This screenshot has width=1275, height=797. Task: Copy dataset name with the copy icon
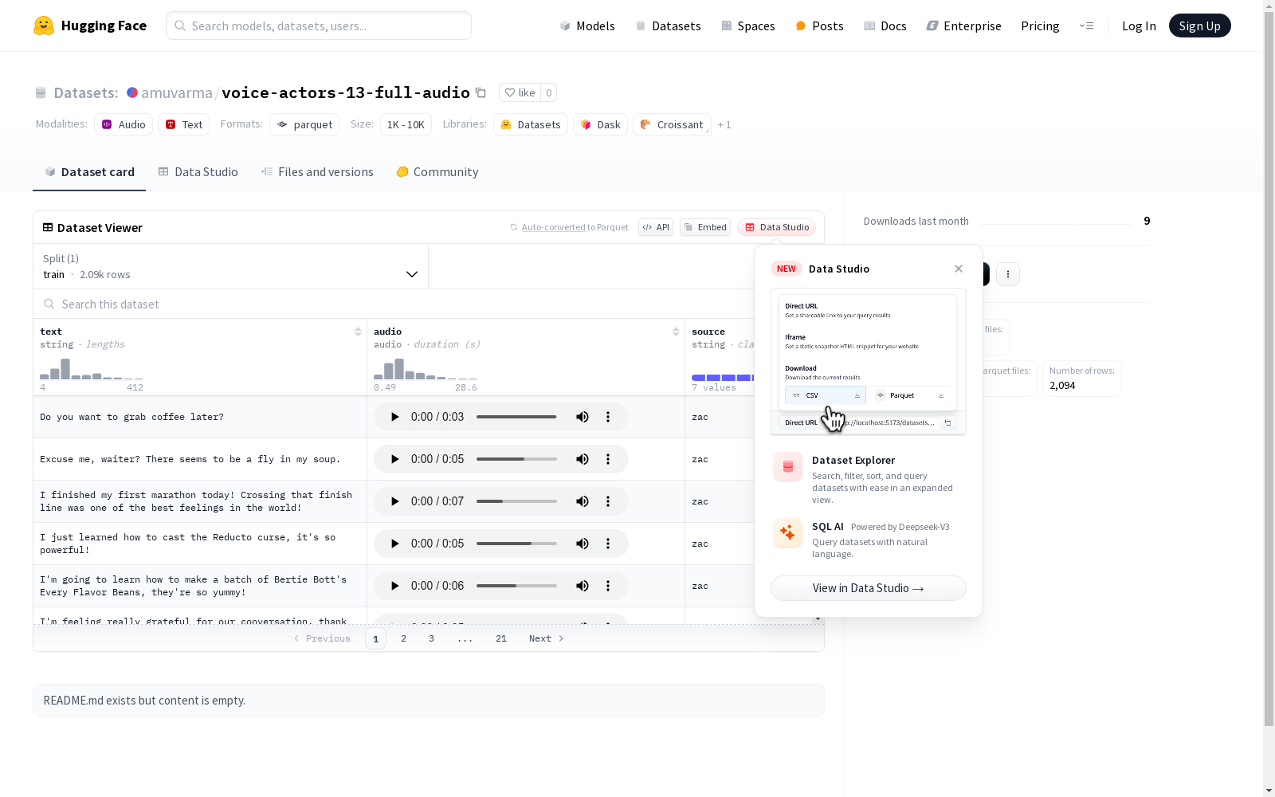point(481,92)
